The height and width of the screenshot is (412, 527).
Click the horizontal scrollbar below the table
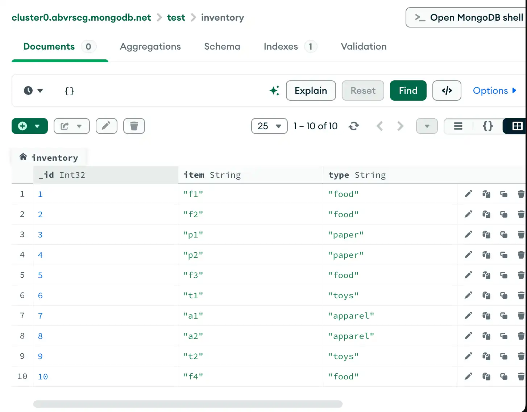click(188, 403)
